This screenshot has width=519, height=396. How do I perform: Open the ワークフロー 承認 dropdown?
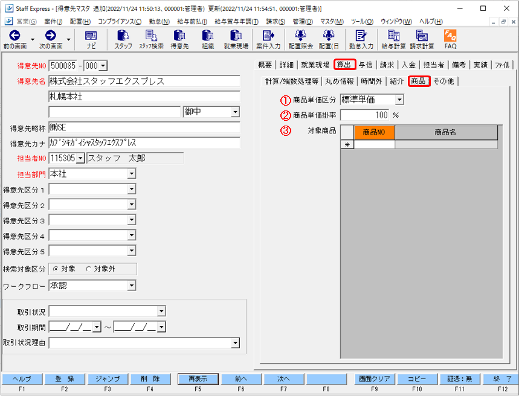[131, 286]
